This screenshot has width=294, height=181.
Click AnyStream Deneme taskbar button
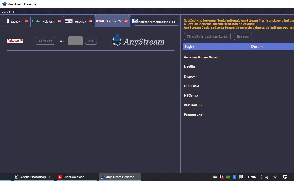(x=120, y=177)
